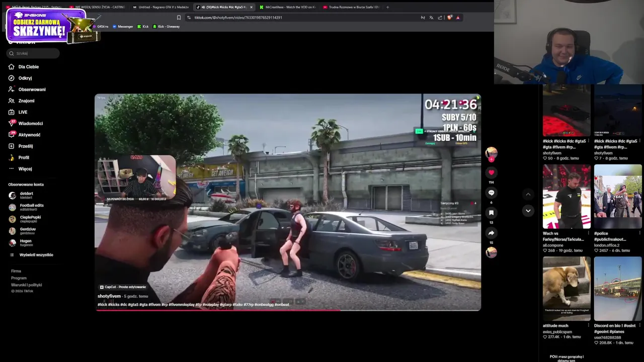Viewport: 644px width, 362px height.
Task: Open the share icon in the address bar
Action: click(x=440, y=18)
